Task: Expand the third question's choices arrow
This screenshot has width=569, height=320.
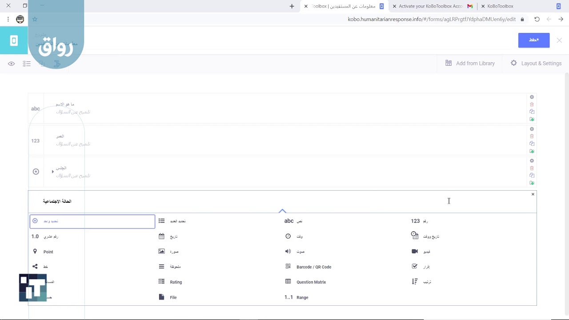Action: point(52,172)
